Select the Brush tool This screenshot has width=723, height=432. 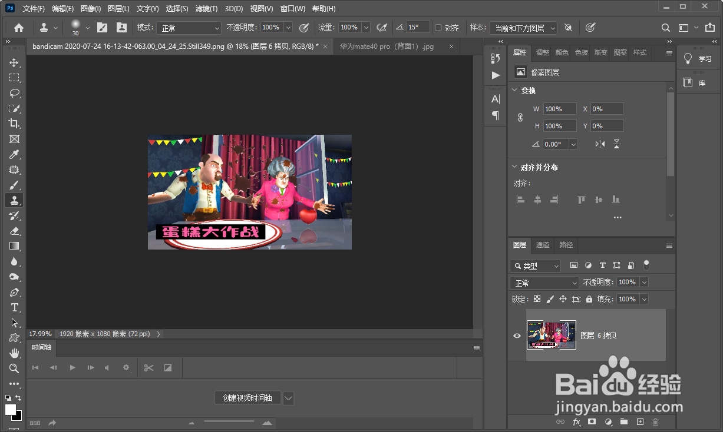pyautogui.click(x=14, y=185)
